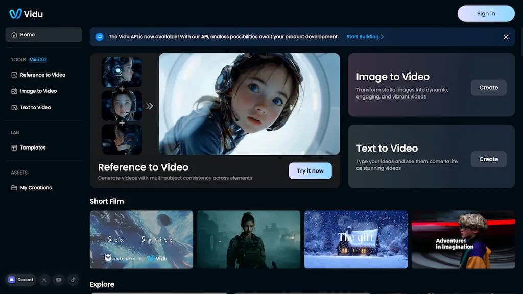The image size is (523, 294).
Task: Open the Sea Sprite short film
Action: tap(141, 240)
